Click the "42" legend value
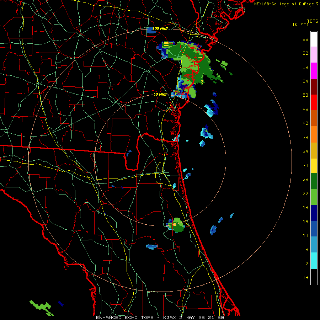This screenshot has width=320, height=320. pyautogui.click(x=305, y=123)
